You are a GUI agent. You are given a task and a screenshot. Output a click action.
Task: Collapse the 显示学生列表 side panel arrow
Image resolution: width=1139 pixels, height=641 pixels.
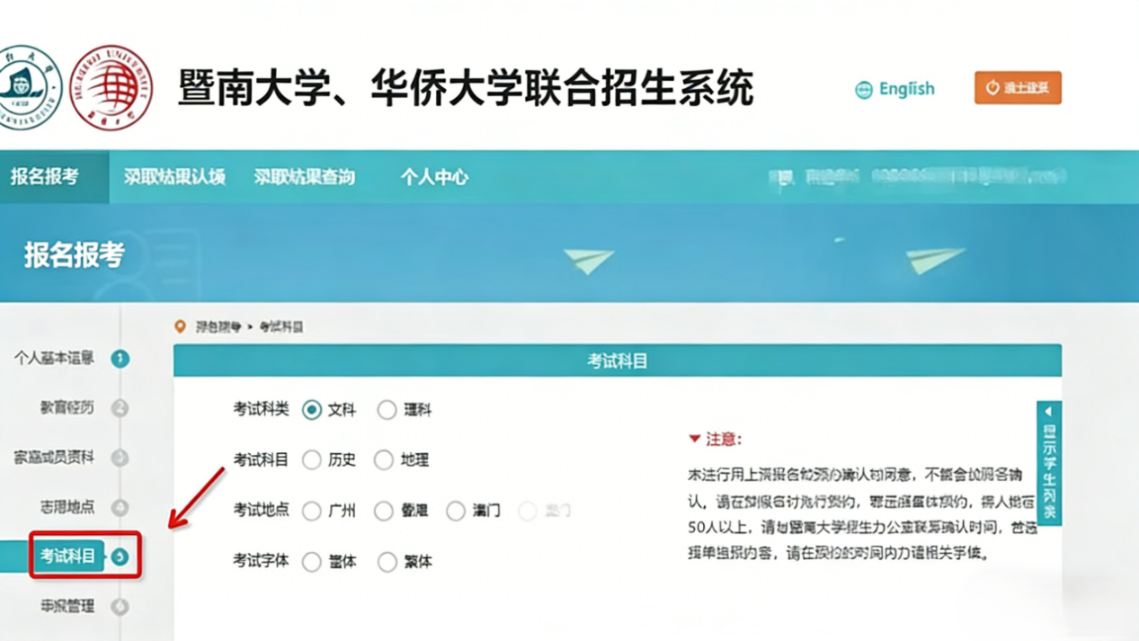tap(1048, 411)
